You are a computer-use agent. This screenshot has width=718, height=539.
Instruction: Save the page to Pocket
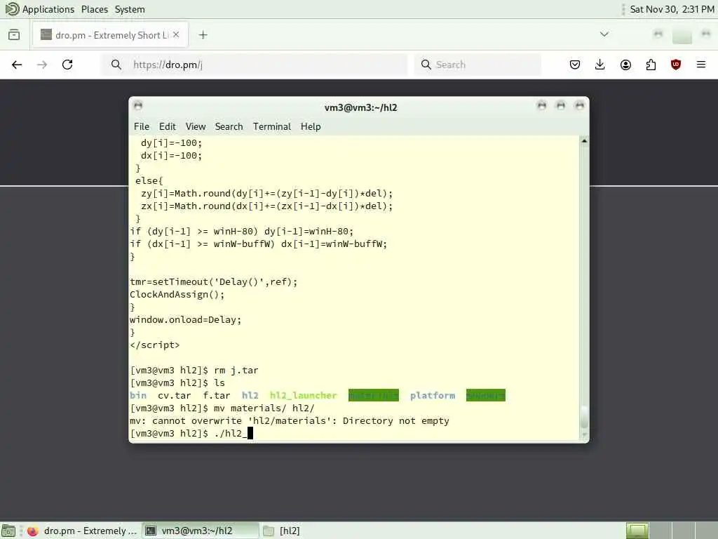(x=575, y=65)
